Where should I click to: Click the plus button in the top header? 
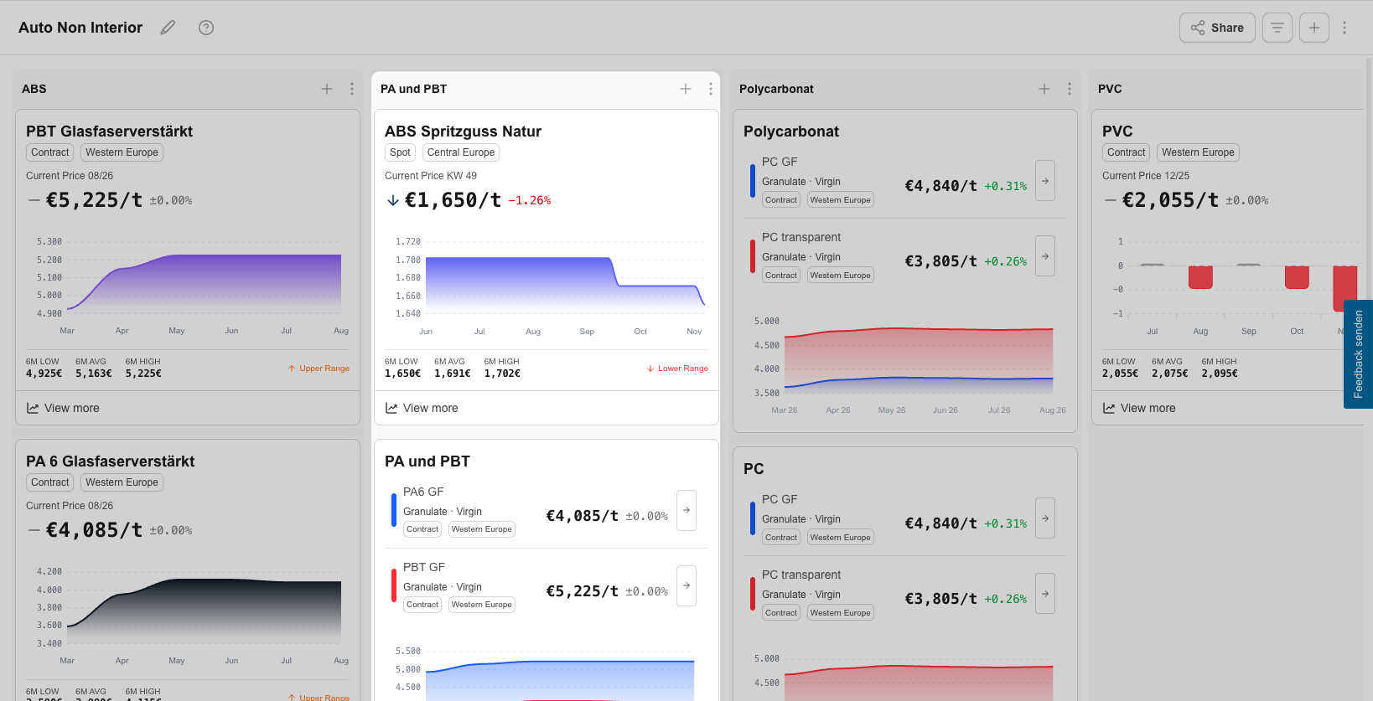coord(1314,28)
